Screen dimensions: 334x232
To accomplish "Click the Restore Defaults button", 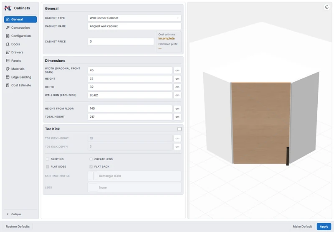I will pos(18,227).
